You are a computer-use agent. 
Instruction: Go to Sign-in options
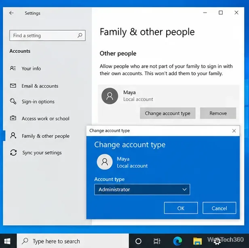coord(38,101)
